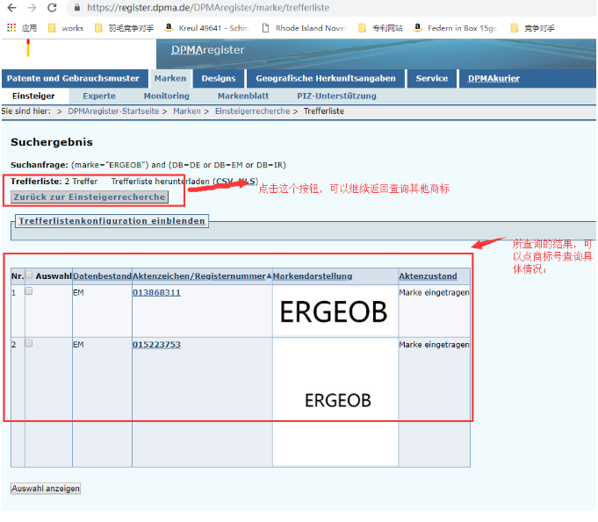This screenshot has width=598, height=522.
Task: Click the Suchergebnis heading
Action: click(x=52, y=142)
